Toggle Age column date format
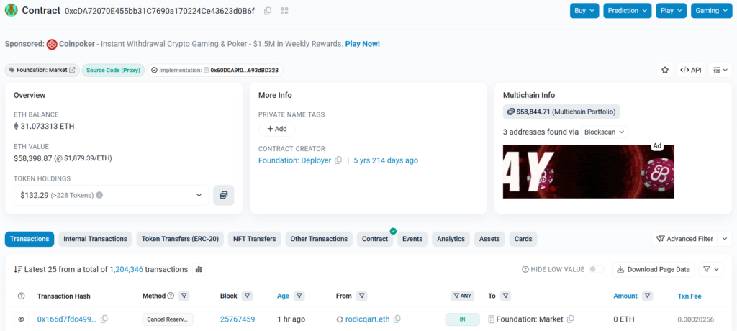The width and height of the screenshot is (737, 331). 283,296
